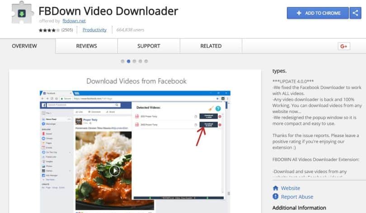
Task: Click the ***UPDATE 4.0.0*** text
Action: pos(293,81)
